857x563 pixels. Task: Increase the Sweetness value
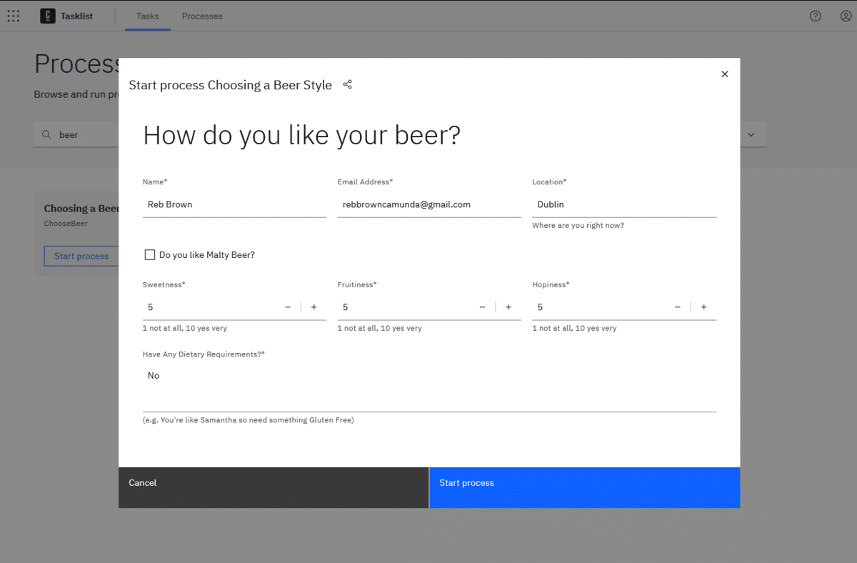pos(314,307)
